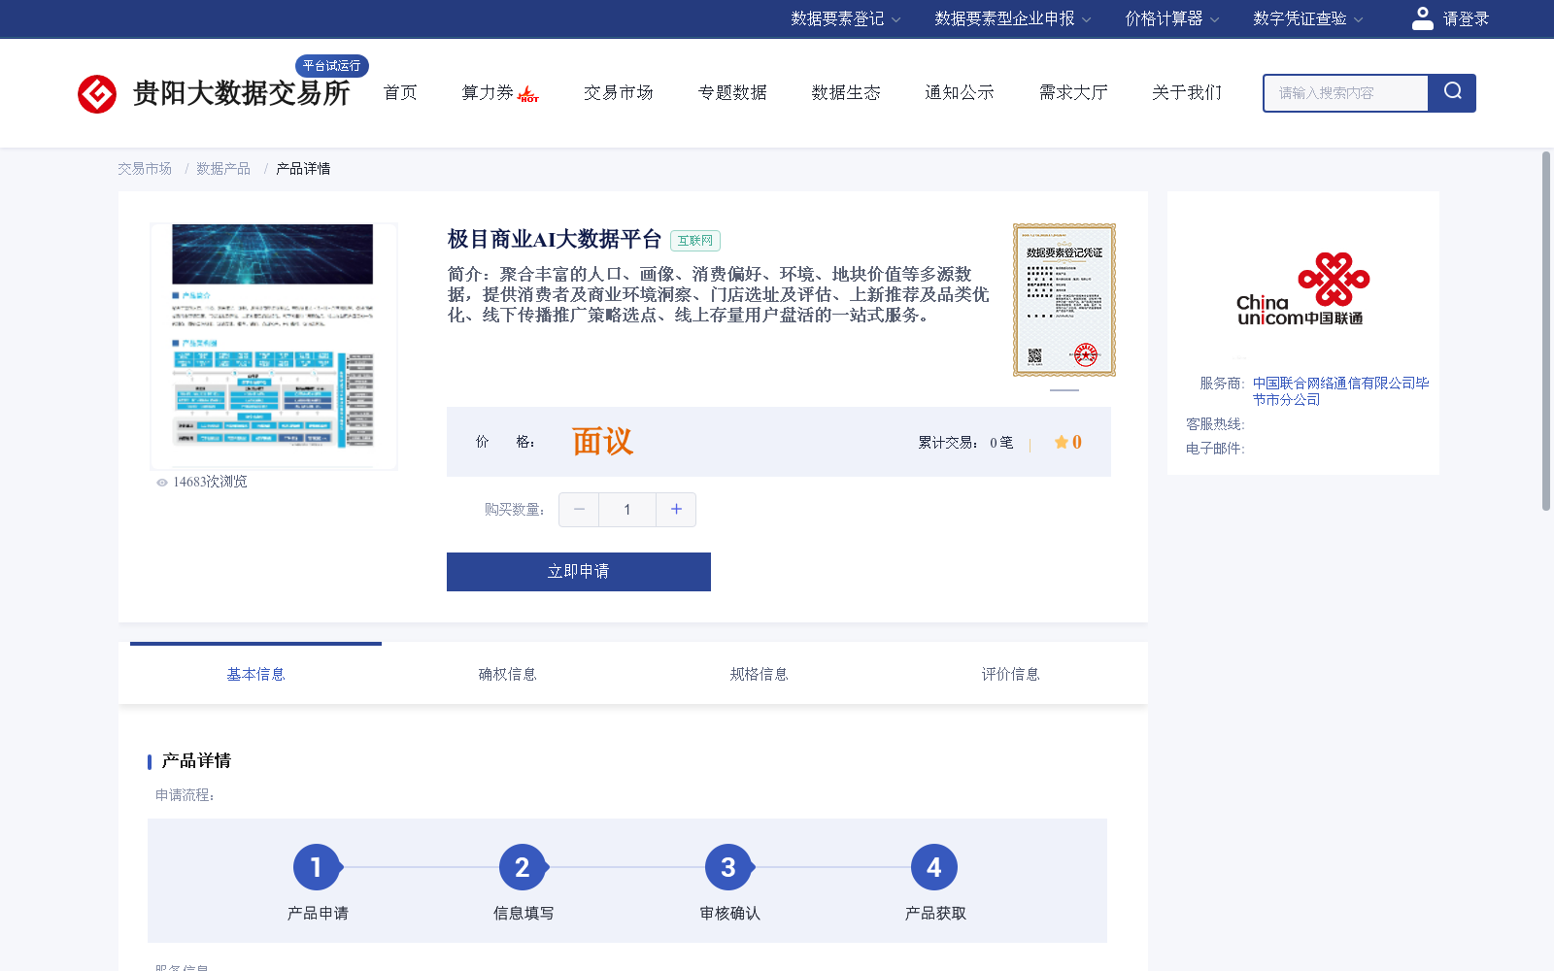Decrease purchase quantity with minus button
The height and width of the screenshot is (971, 1554).
click(x=579, y=510)
